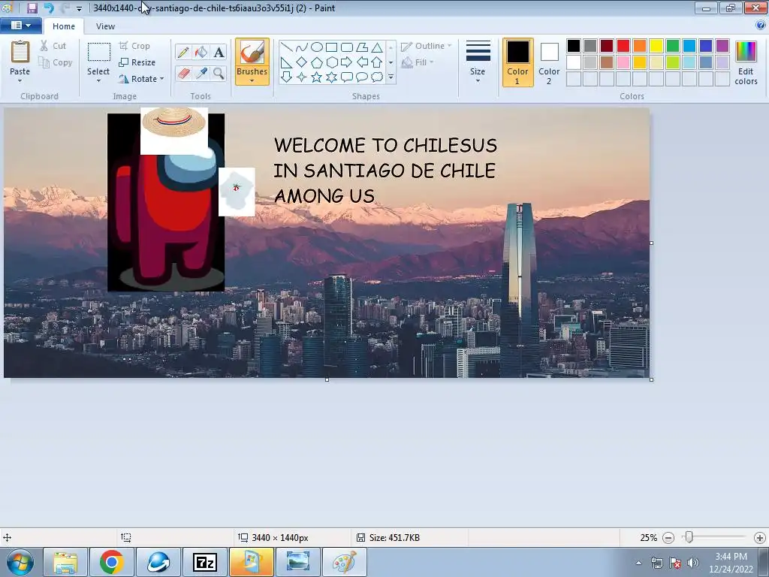Open Google Chrome from the taskbar
The image size is (769, 577).
pos(111,562)
